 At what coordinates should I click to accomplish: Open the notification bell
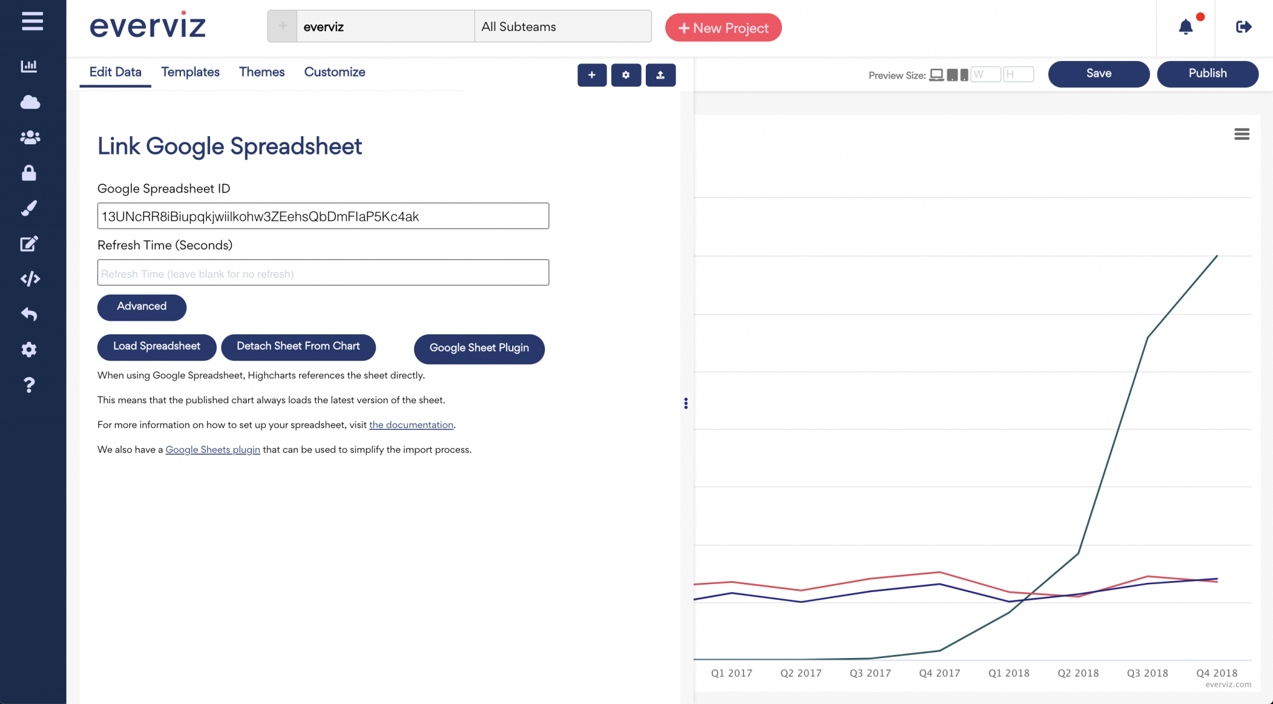1185,27
